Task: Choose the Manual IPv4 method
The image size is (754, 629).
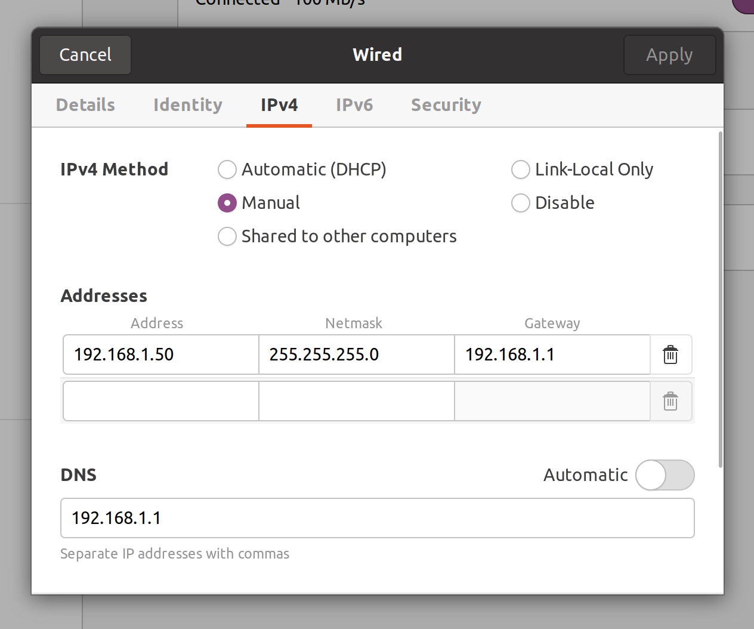Action: pos(227,203)
